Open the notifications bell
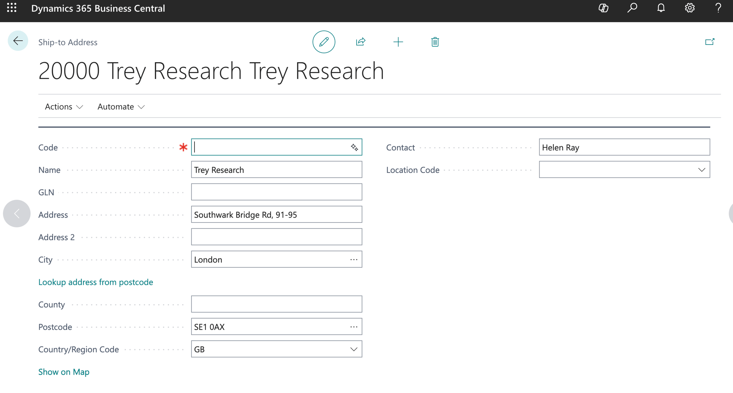Screen dimensions: 733x393 tap(661, 8)
